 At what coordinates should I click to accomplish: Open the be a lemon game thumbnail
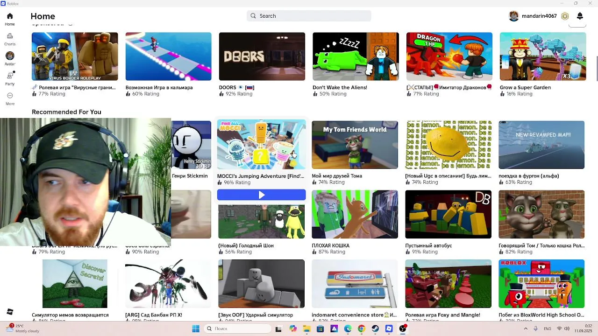(x=448, y=145)
